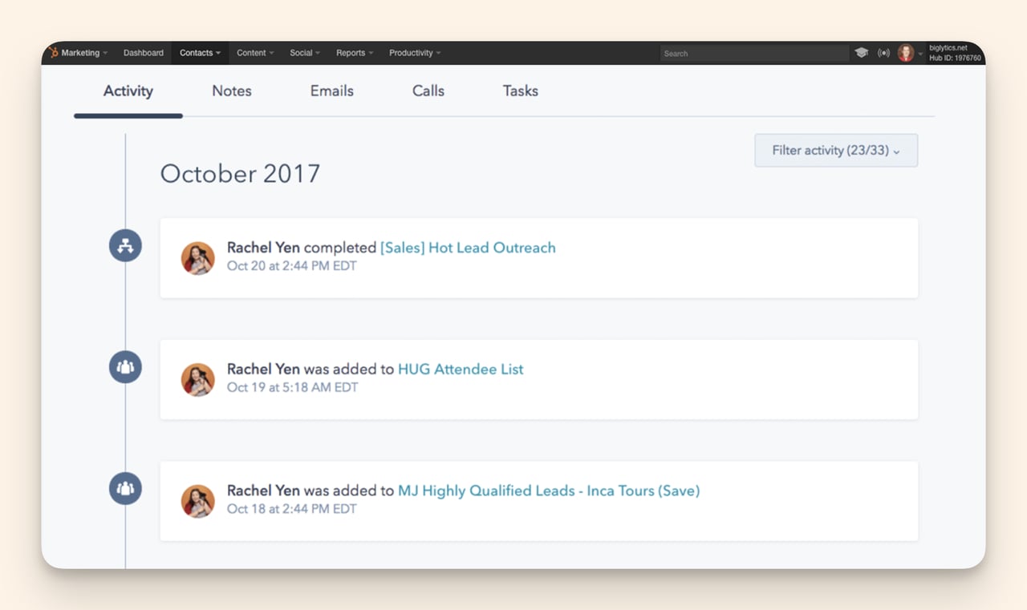Open the HUG Attendee List link
The height and width of the screenshot is (610, 1027).
click(x=461, y=370)
